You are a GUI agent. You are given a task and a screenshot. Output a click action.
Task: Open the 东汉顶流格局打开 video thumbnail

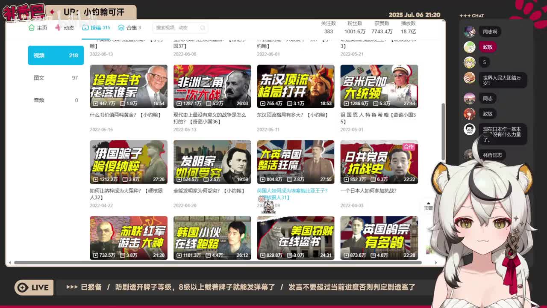pos(296,86)
